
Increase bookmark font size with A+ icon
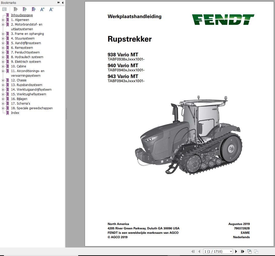pyautogui.click(x=42, y=9)
